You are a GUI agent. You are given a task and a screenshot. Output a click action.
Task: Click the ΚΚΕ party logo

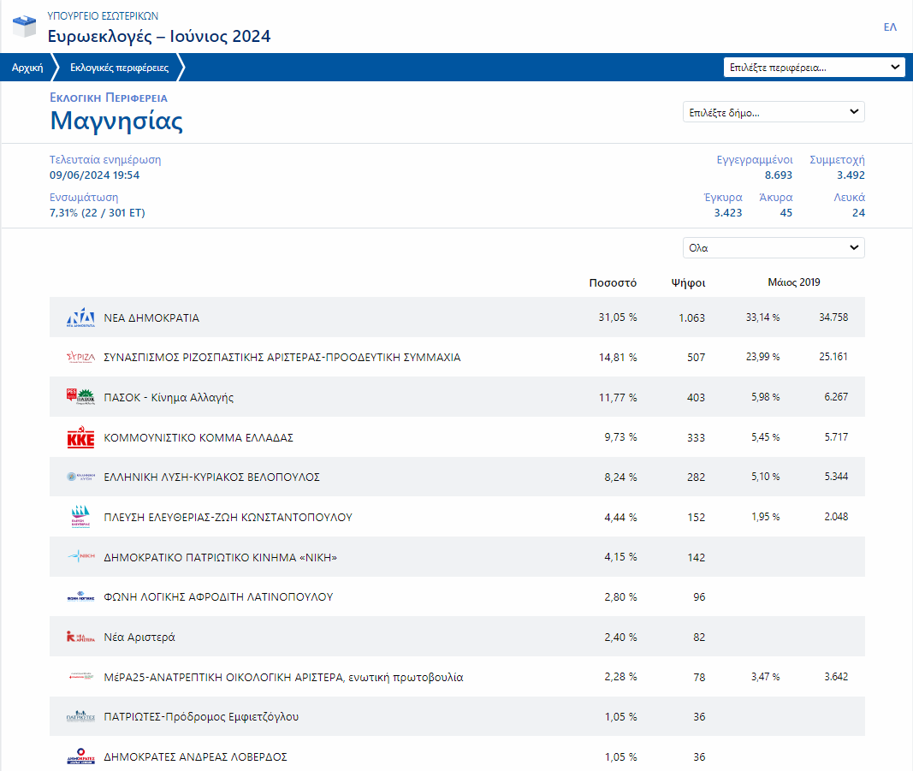(80, 436)
